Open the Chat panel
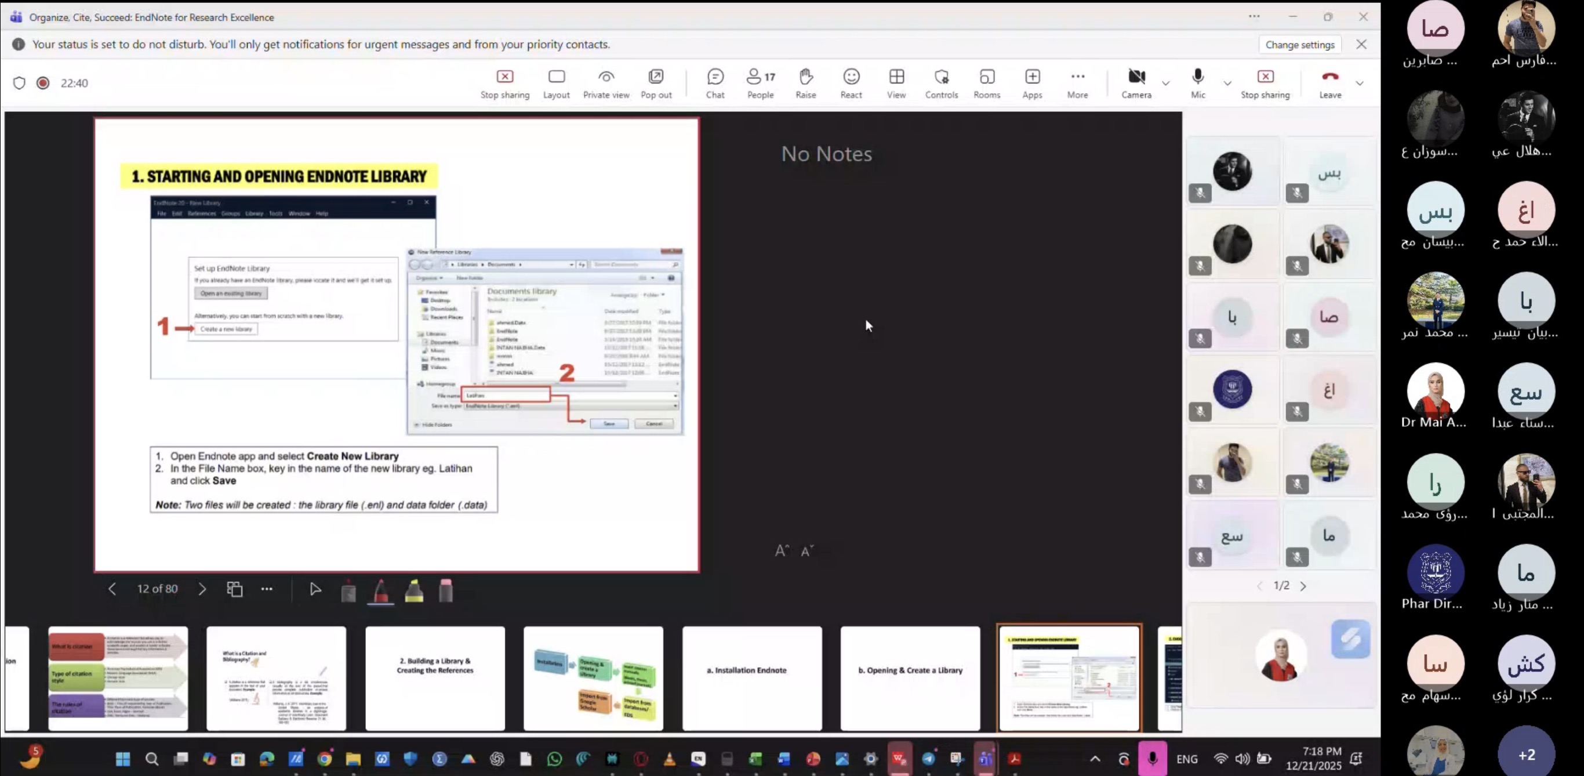The width and height of the screenshot is (1584, 776). 714,83
